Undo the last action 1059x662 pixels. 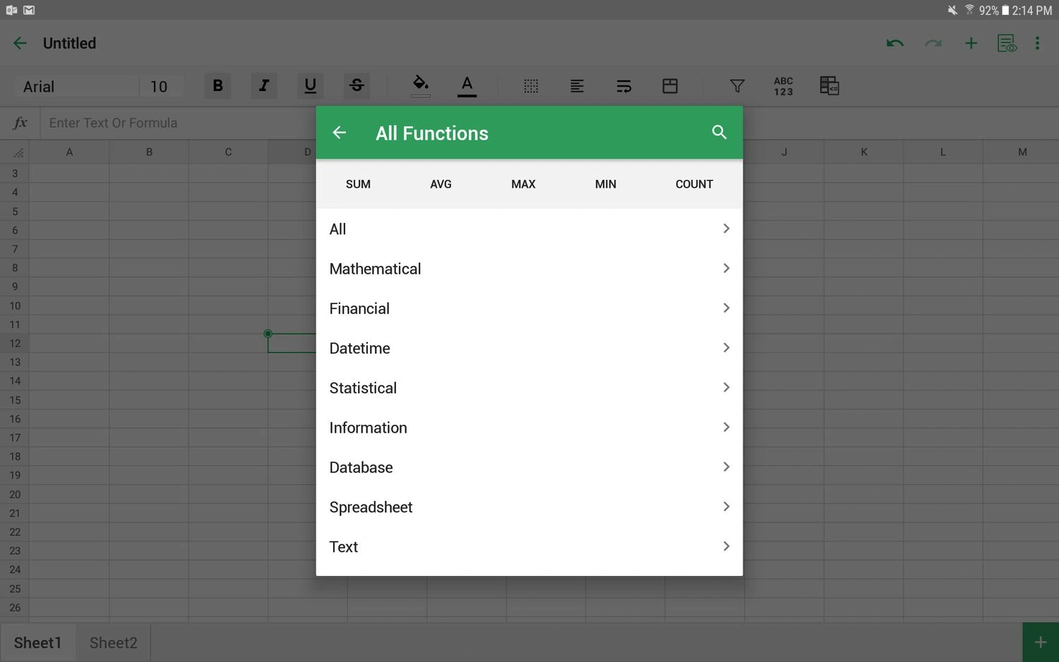click(x=894, y=43)
